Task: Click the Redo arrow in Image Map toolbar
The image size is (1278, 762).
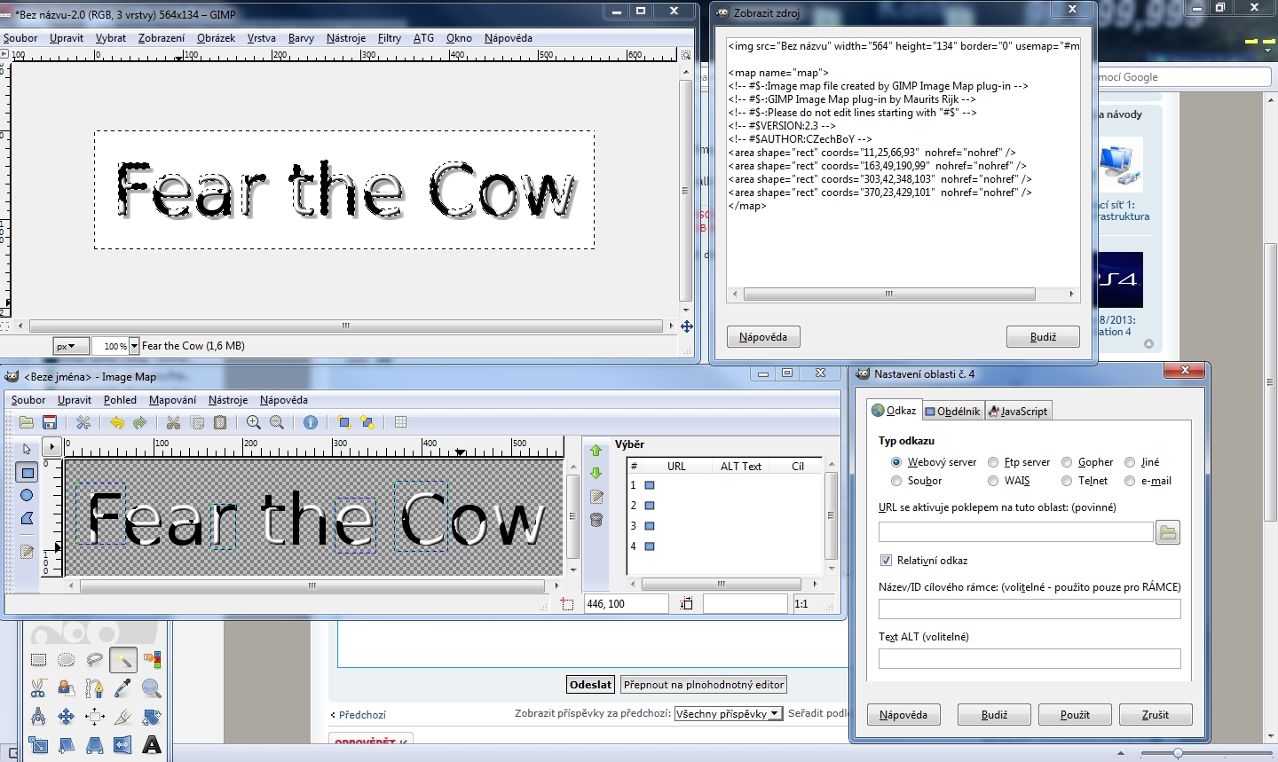Action: coord(139,422)
